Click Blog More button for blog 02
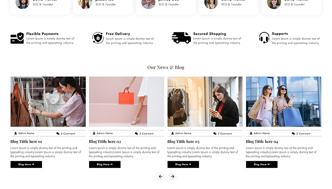 (105, 164)
